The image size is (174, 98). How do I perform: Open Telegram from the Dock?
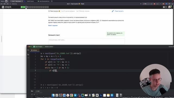[75, 95]
